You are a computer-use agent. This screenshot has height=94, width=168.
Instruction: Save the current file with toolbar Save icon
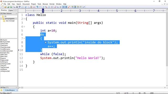click(x=8, y=7)
